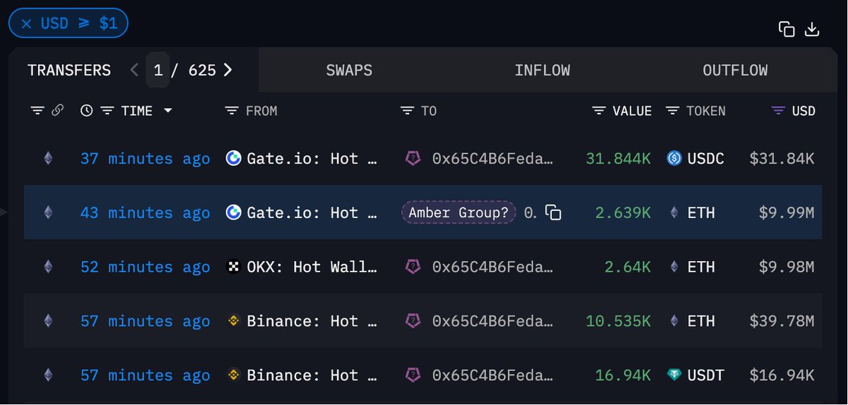Screen dimensions: 848x405
Task: Open the Amber Group? entity label
Action: coord(459,212)
